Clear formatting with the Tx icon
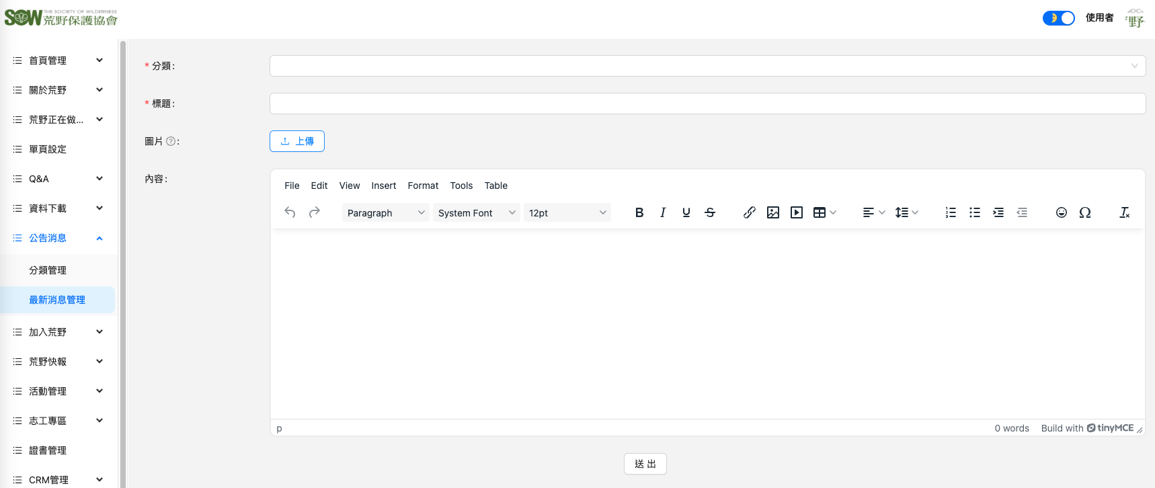Image resolution: width=1155 pixels, height=488 pixels. pyautogui.click(x=1124, y=212)
